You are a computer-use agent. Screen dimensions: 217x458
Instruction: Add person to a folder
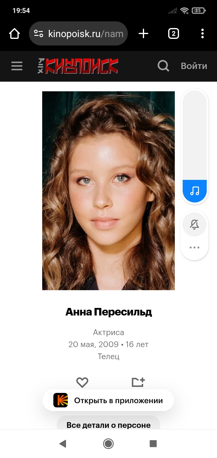pyautogui.click(x=138, y=382)
